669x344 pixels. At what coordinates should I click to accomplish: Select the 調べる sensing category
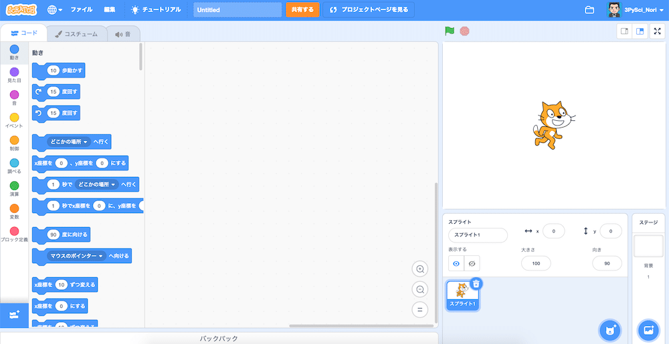point(14,166)
